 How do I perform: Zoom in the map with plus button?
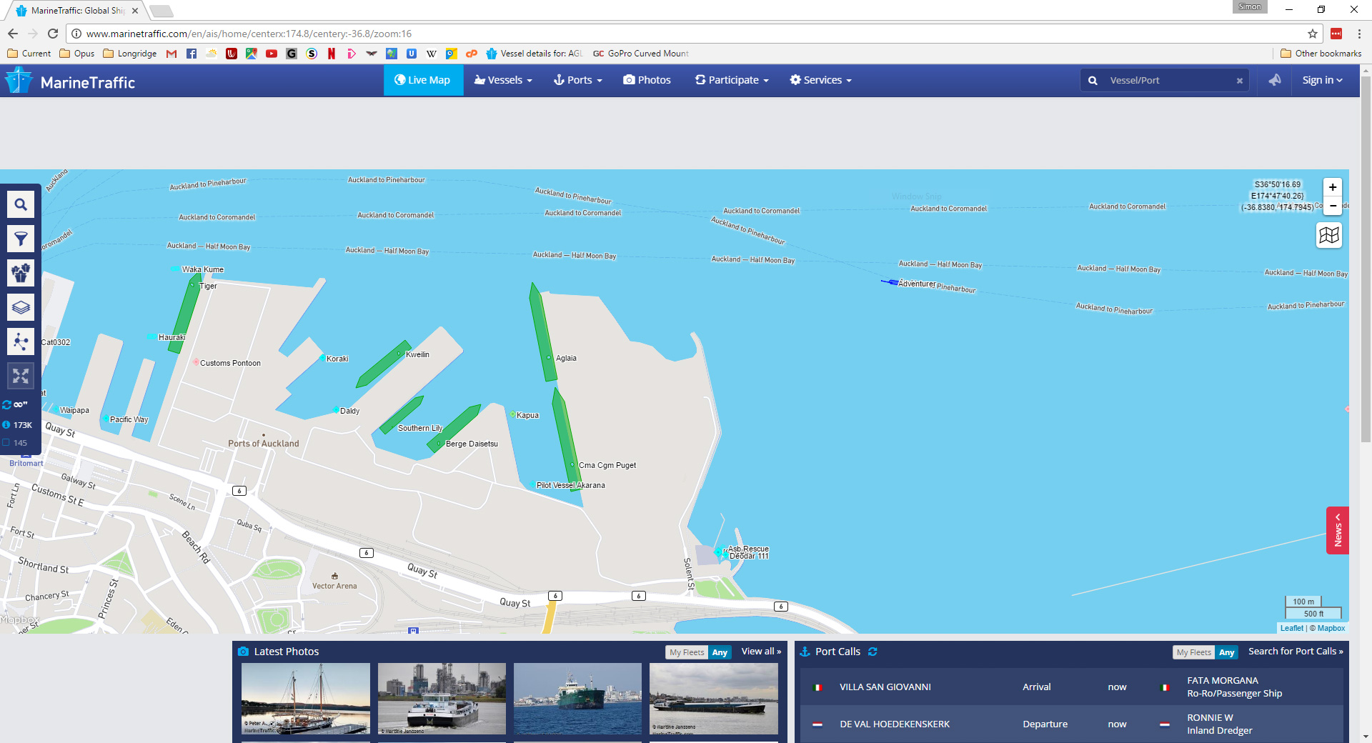coord(1332,187)
